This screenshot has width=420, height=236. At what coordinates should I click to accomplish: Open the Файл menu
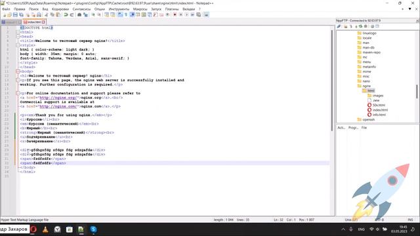6,9
